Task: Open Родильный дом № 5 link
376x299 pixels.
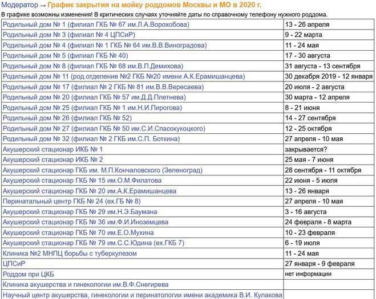Action: tap(65, 56)
